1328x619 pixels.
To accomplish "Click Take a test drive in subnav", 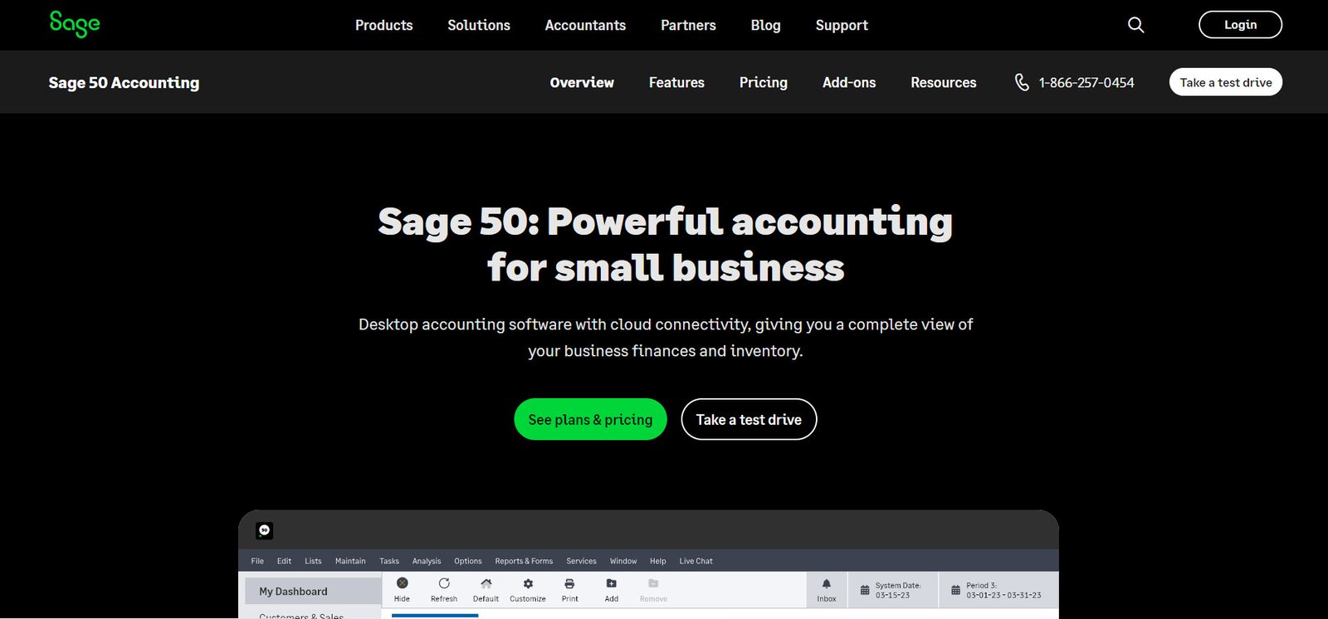I will tap(1226, 82).
